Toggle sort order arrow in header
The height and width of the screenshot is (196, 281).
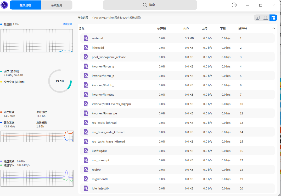(273, 28)
